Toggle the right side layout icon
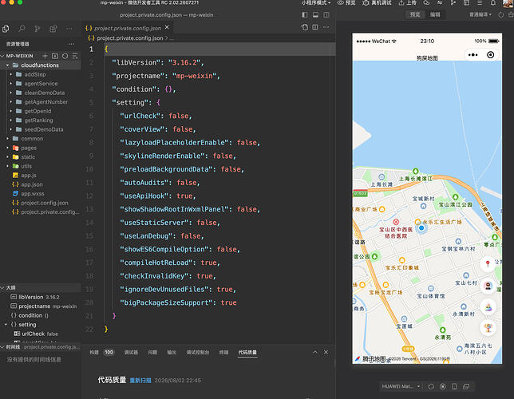Viewport: 514px width, 399px height. pyautogui.click(x=326, y=14)
